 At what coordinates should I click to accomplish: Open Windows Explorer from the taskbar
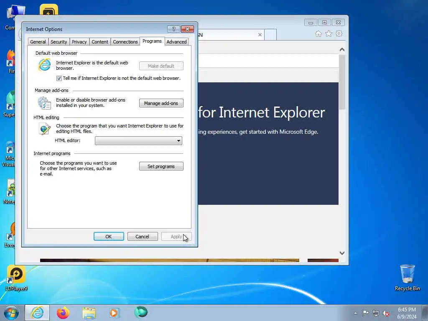click(x=89, y=313)
